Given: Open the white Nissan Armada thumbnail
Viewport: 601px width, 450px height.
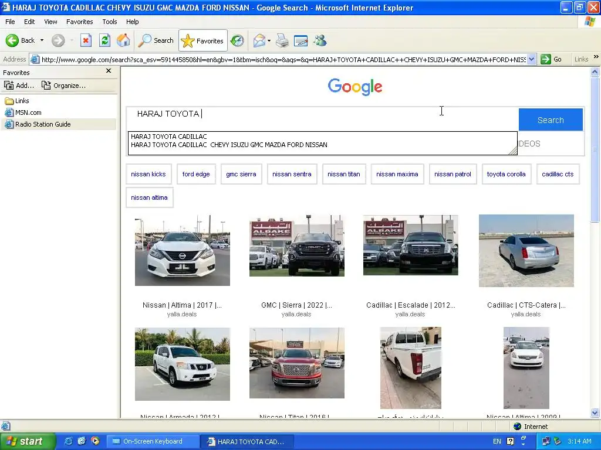Looking at the screenshot, I should pos(183,364).
